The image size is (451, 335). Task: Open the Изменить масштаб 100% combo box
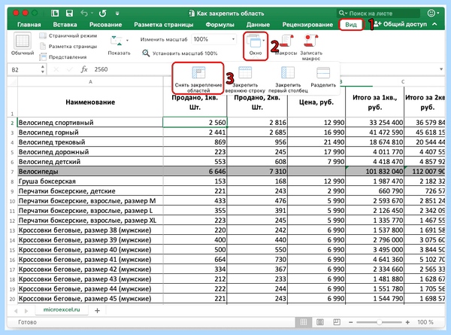pos(214,39)
